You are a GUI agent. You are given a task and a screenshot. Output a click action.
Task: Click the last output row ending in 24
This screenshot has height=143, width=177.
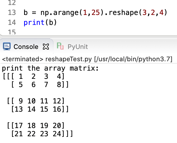pyautogui.click(x=41, y=134)
